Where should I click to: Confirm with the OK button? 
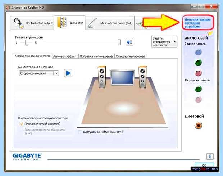(204, 165)
